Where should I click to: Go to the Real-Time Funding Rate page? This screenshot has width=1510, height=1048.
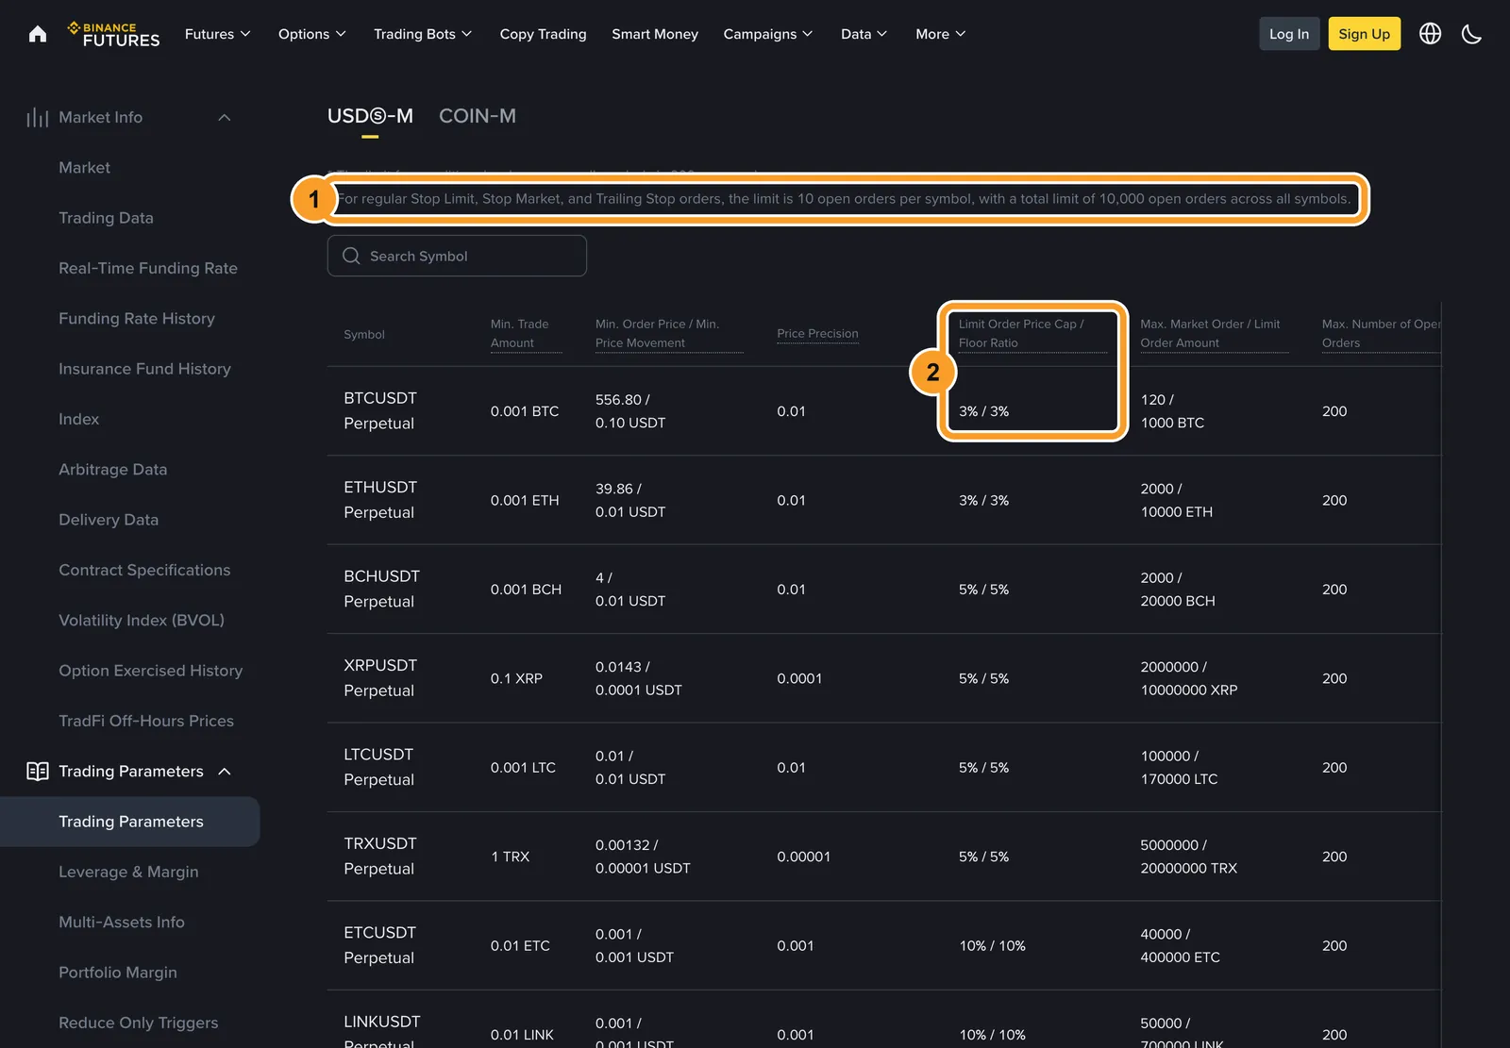148,268
